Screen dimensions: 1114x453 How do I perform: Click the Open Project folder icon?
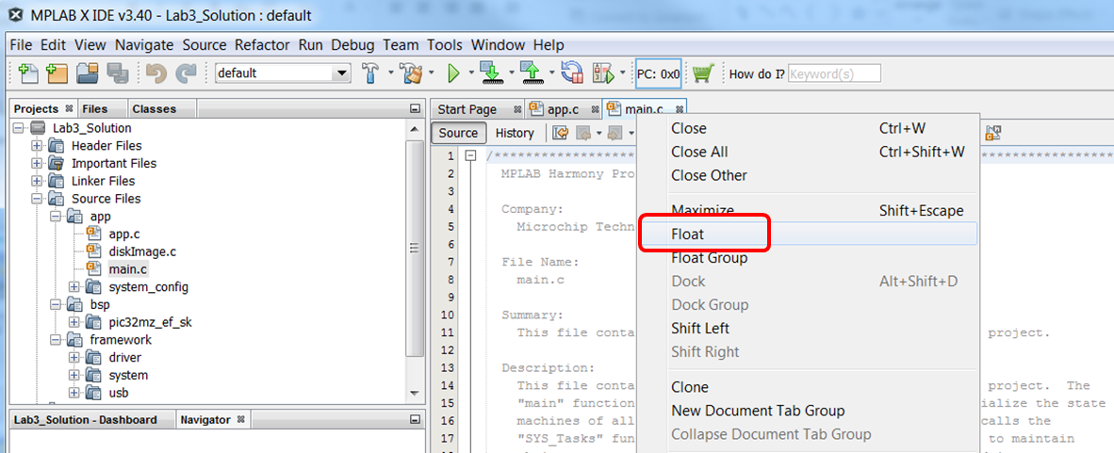pos(88,73)
